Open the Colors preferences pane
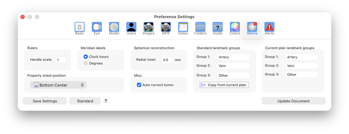Image resolution: width=349 pixels, height=134 pixels. pos(235,28)
